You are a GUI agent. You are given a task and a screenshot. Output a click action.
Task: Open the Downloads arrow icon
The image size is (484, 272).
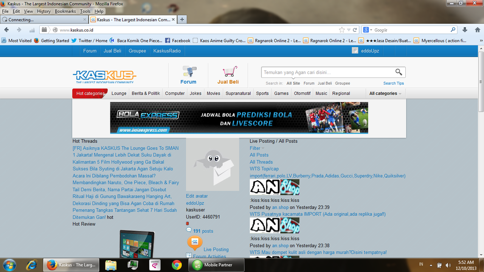(x=465, y=30)
